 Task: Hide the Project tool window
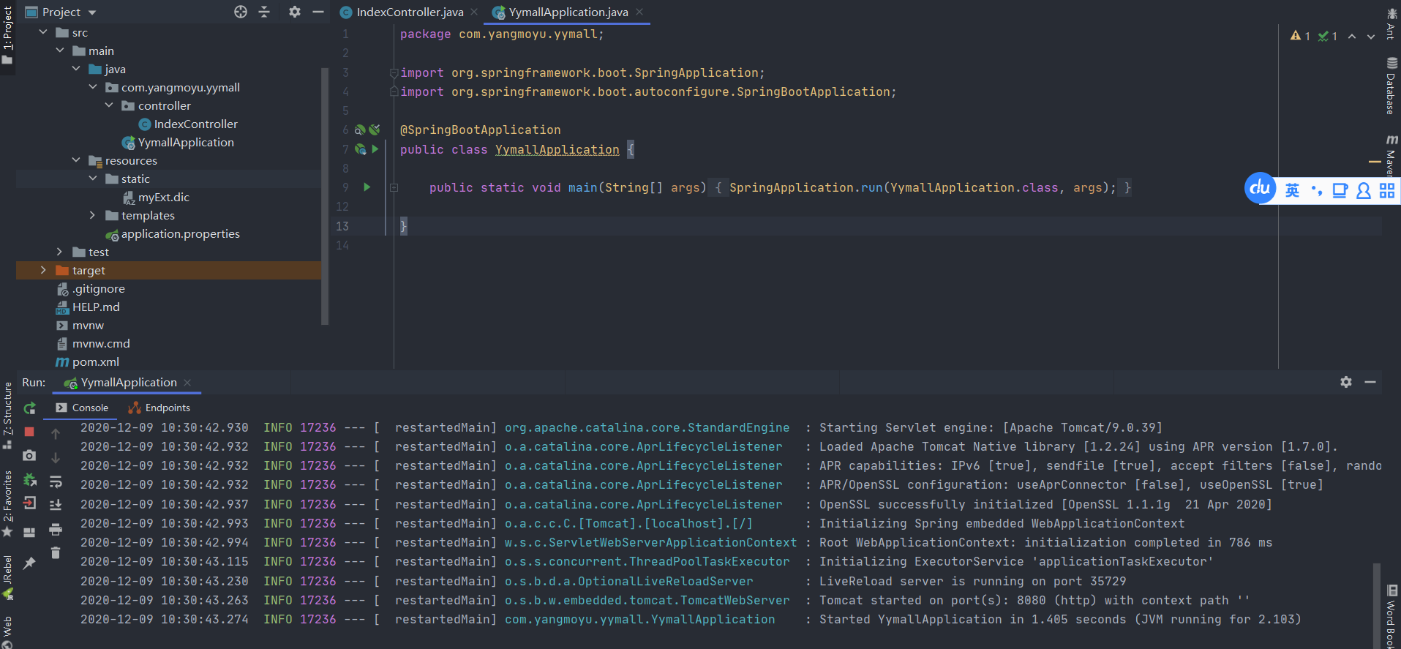[318, 12]
